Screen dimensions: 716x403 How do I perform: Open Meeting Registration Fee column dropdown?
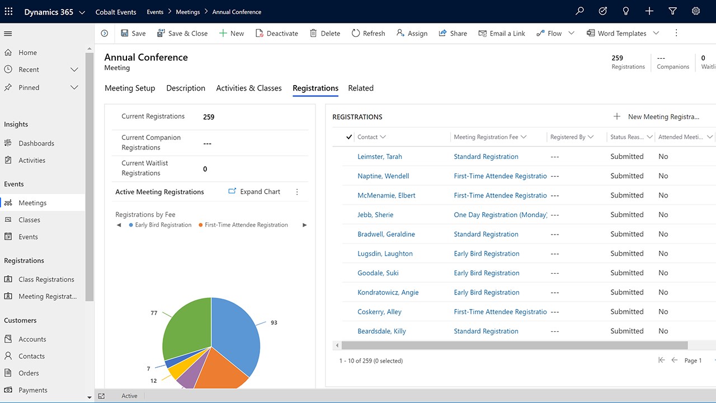click(523, 137)
